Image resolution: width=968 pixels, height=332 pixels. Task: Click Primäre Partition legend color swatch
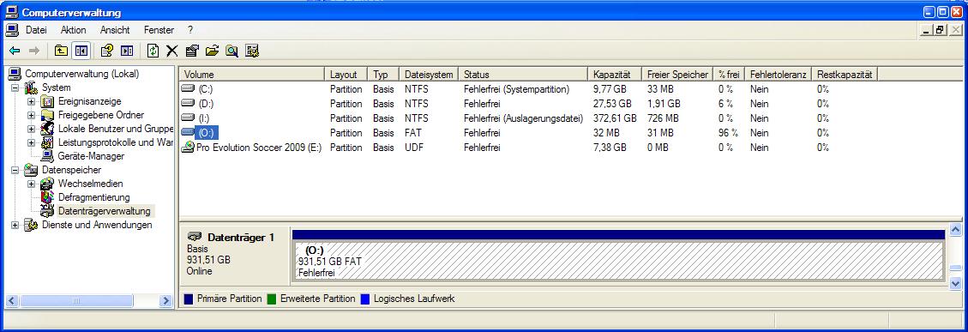189,299
